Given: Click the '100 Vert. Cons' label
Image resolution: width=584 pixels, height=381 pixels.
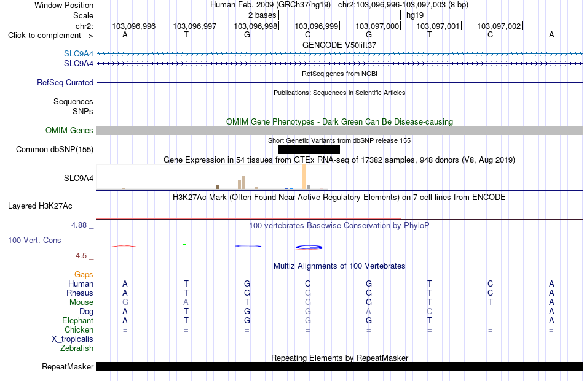Looking at the screenshot, I should pos(34,240).
